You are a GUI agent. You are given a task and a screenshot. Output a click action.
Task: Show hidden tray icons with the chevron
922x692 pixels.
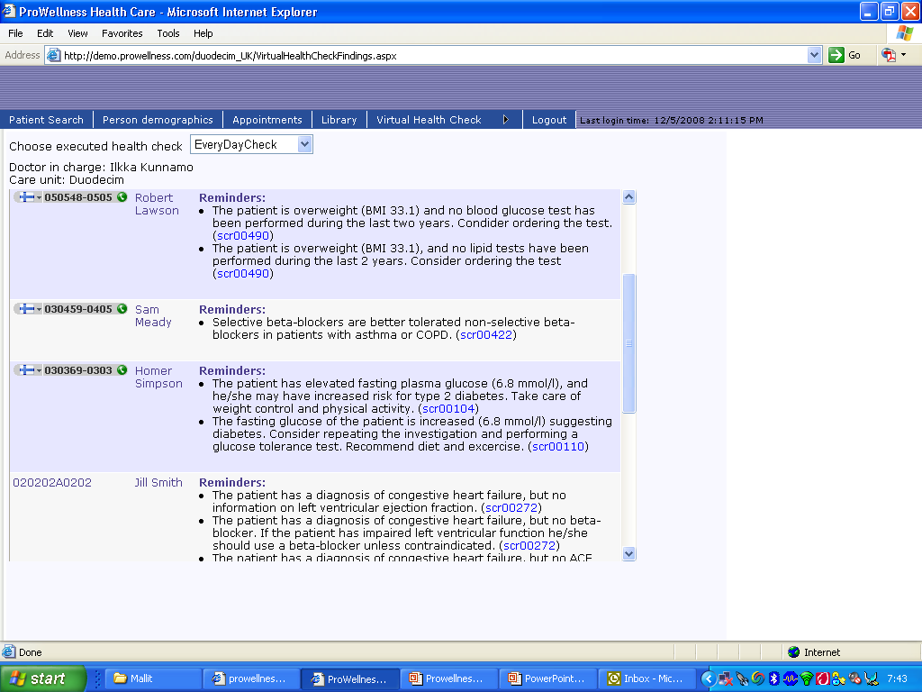click(x=709, y=678)
